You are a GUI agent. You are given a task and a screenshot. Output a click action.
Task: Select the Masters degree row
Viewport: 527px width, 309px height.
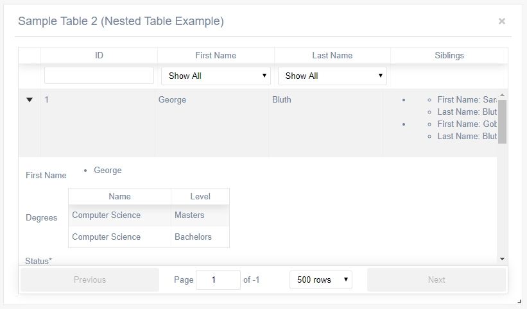click(148, 215)
